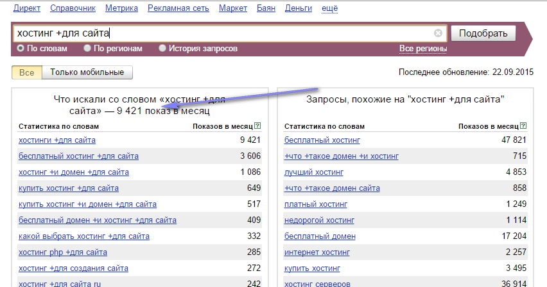Open the 'хостинг +и домен +для сайта' query

pos(74,172)
